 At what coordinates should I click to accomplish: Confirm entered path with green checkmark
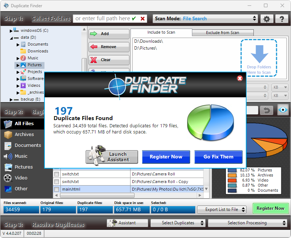coord(134,18)
